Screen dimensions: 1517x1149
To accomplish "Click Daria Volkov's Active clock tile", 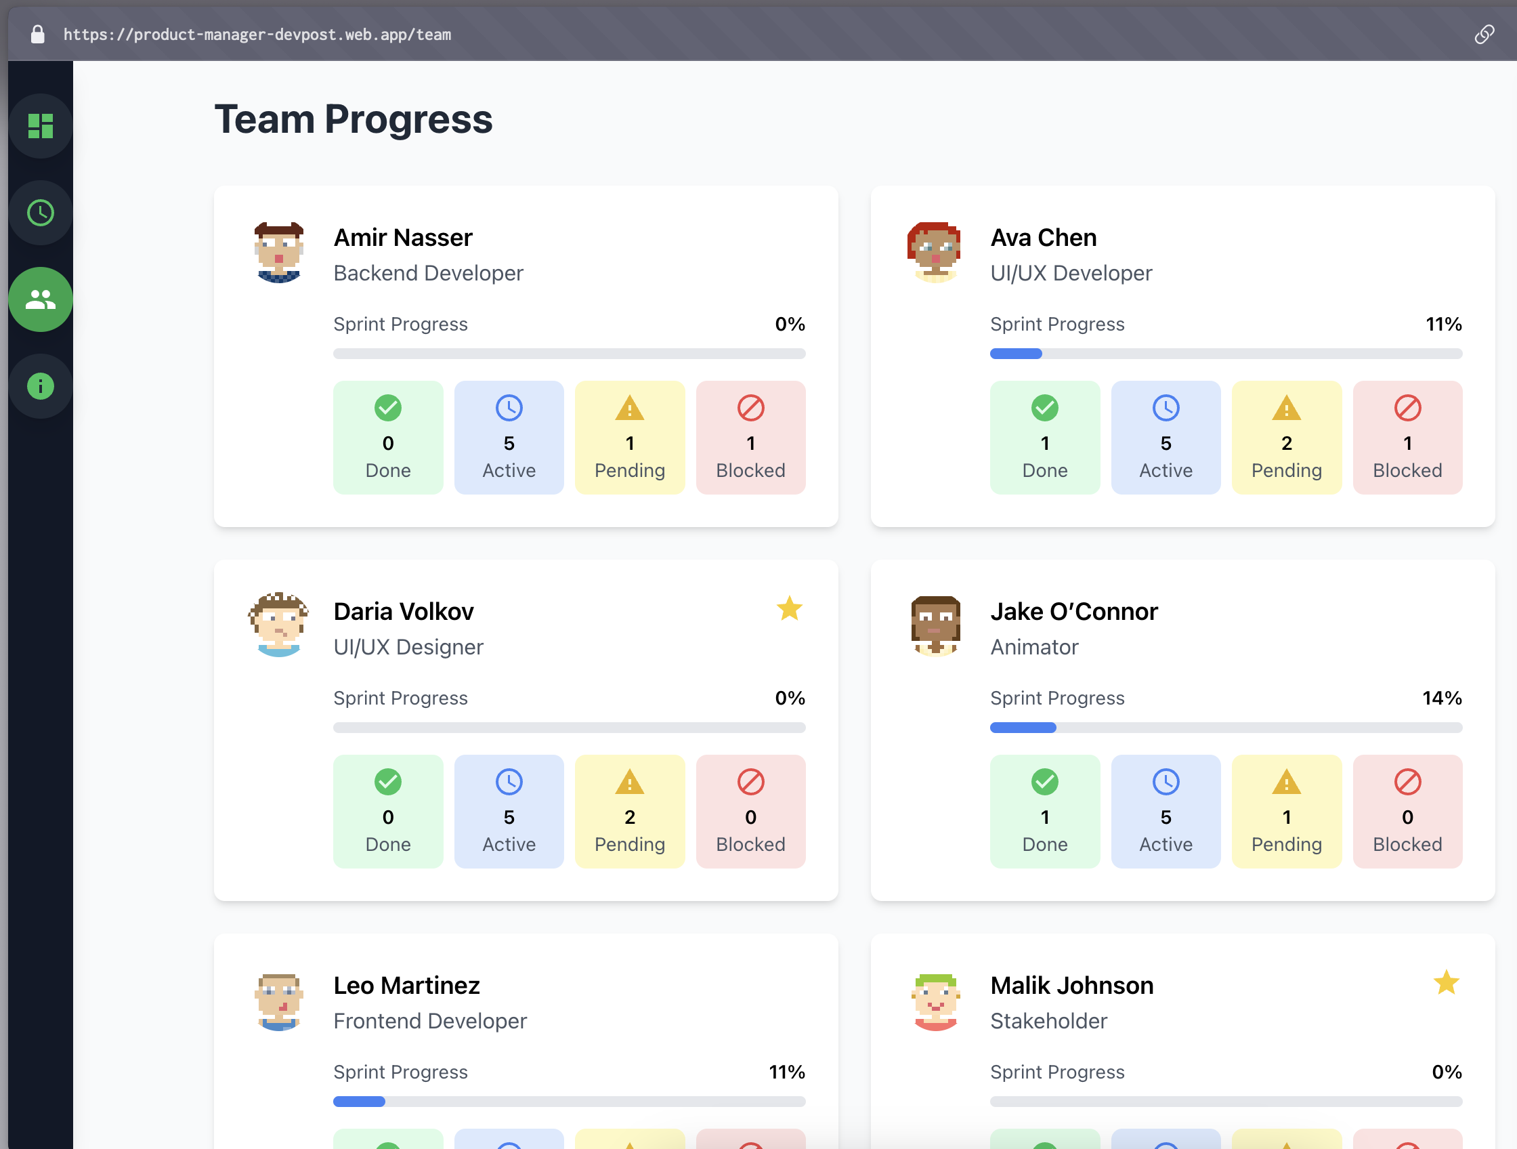I will [x=508, y=811].
